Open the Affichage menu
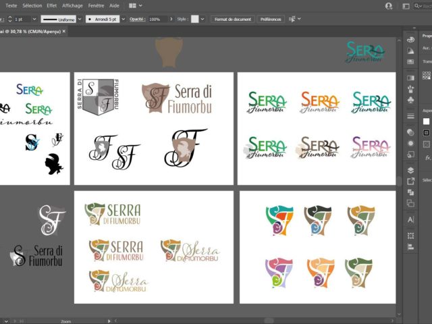Screen dimensions: 432x324 point(72,5)
